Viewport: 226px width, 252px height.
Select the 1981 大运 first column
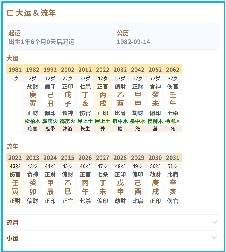[15, 70]
